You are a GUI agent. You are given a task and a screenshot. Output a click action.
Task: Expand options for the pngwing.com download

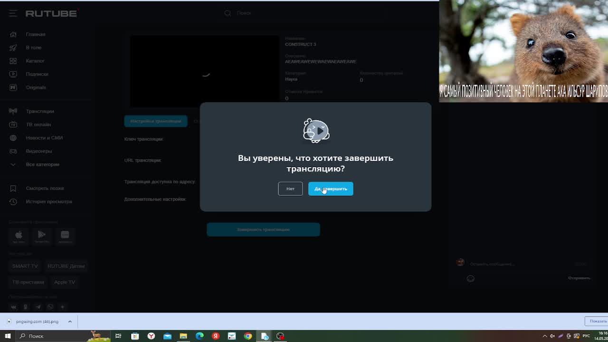(70, 322)
